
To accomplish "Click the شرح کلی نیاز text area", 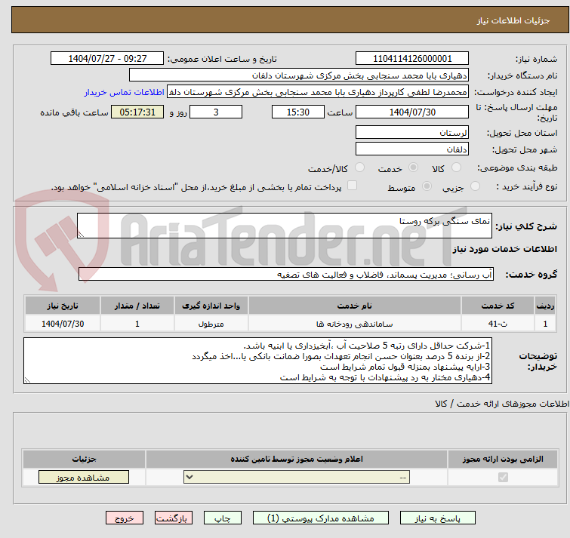I will [285, 226].
